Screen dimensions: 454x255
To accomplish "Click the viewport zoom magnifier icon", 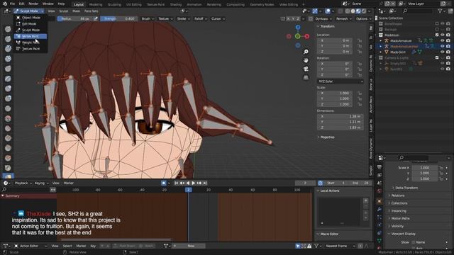I will coord(306,52).
